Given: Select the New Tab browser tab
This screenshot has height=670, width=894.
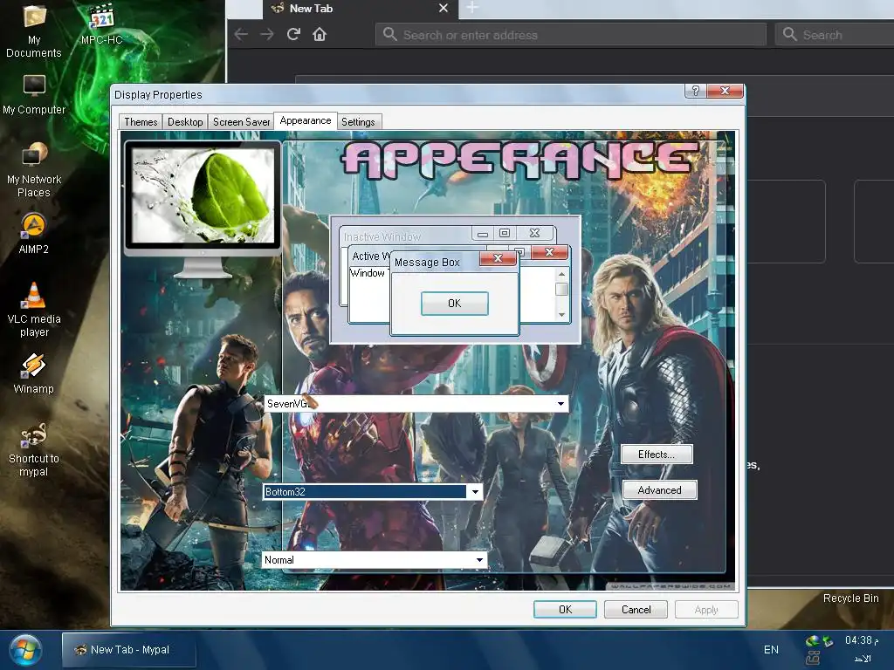Looking at the screenshot, I should tap(359, 9).
